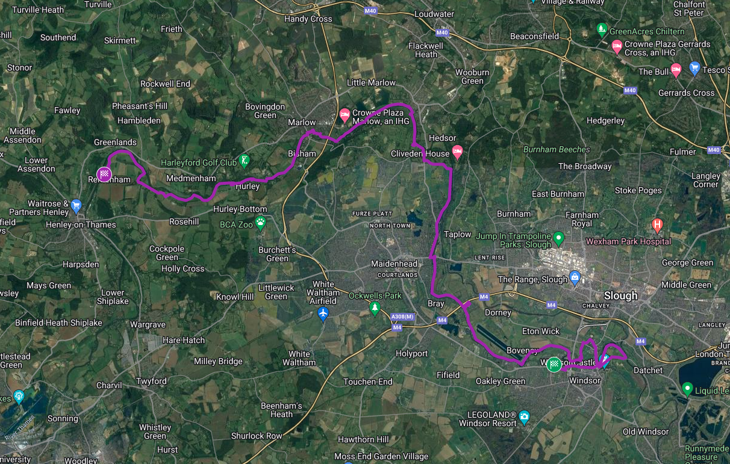Screen dimensions: 730x464
Task: Click the Henley-on-Thames place label
Action: [x=81, y=224]
